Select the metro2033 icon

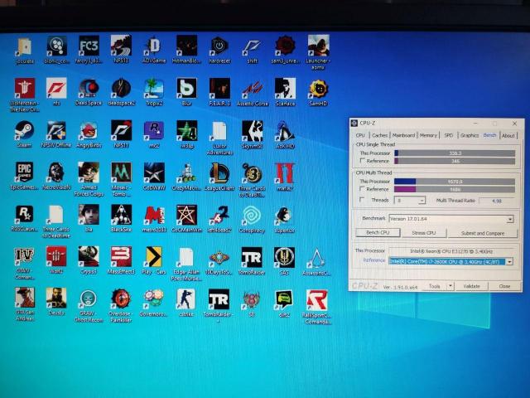(154, 219)
